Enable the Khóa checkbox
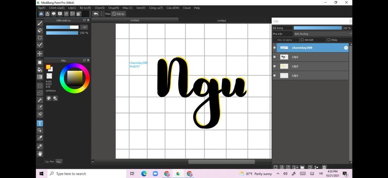Image resolution: width=388 pixels, height=178 pixels. tap(329, 40)
